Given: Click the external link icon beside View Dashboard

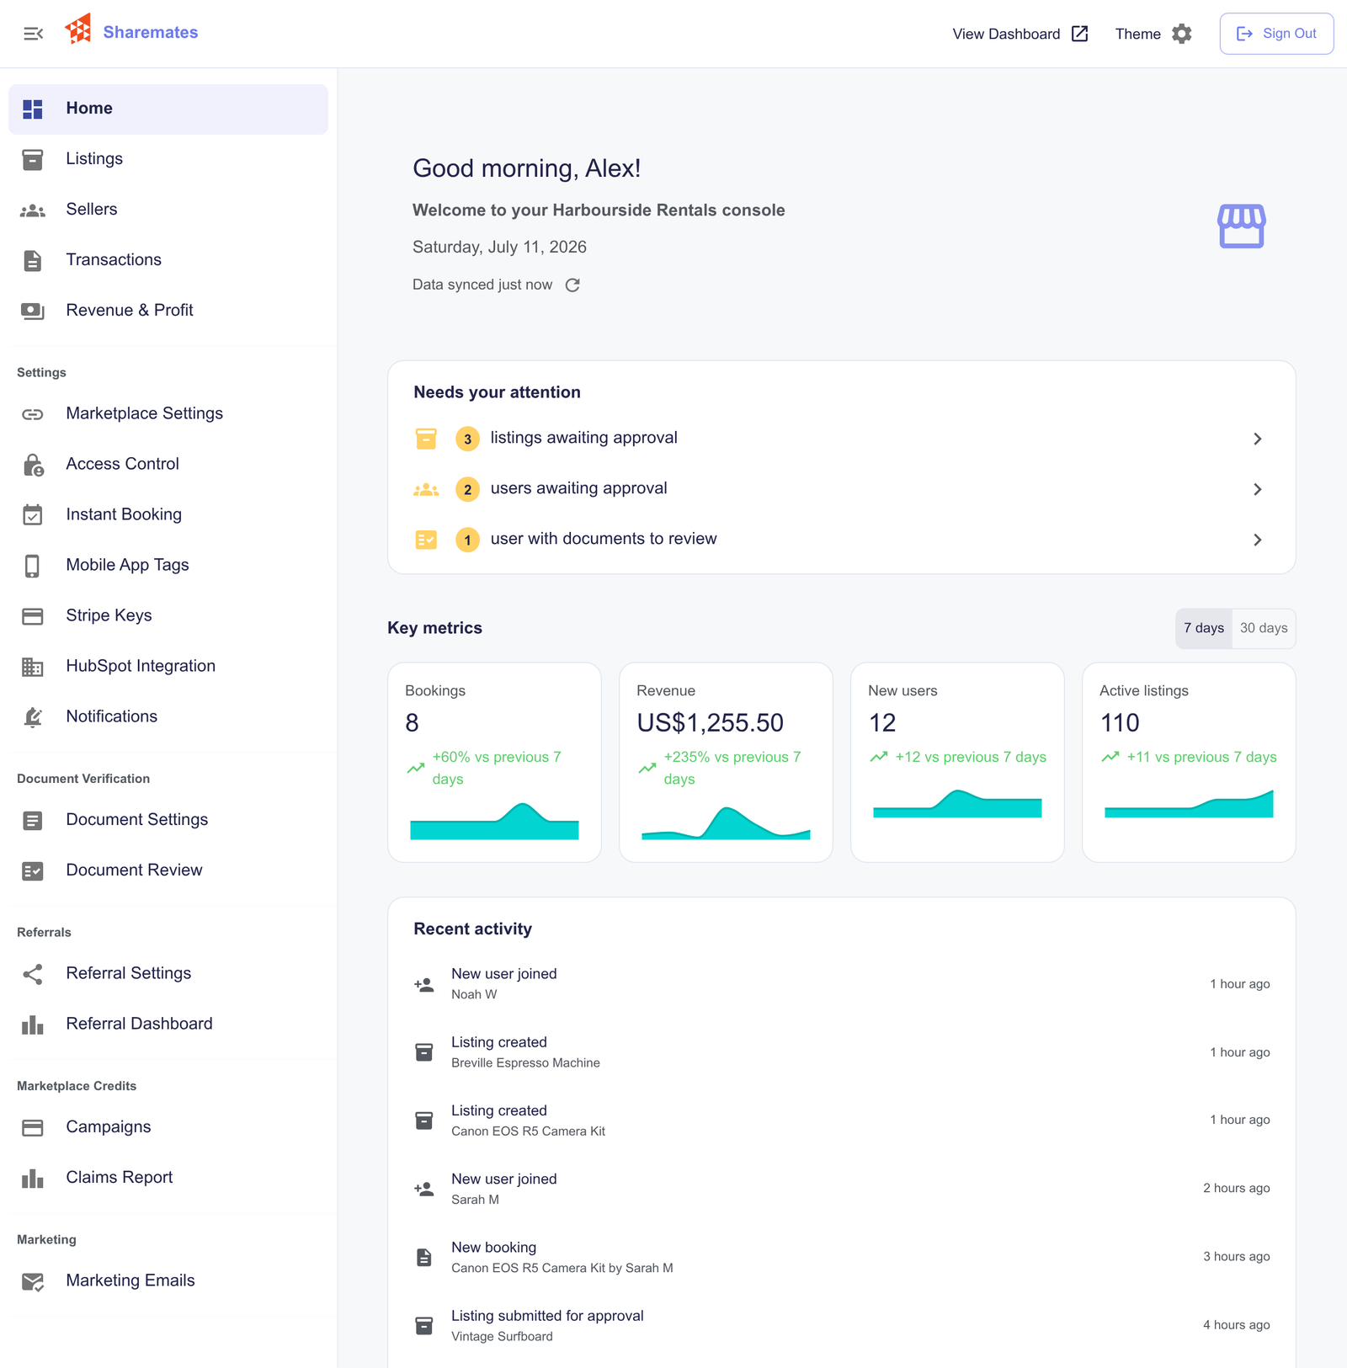Looking at the screenshot, I should pos(1079,34).
